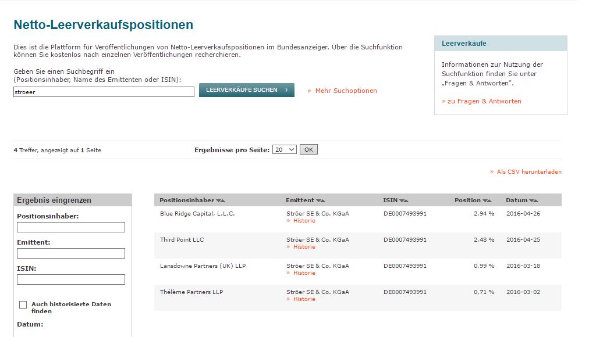Sort Position column descending with down arrow

pyautogui.click(x=485, y=200)
